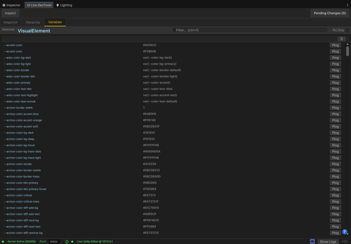Screen dimensions: 351x244
Task: Click the #F59E0B value
Action: 150,51
